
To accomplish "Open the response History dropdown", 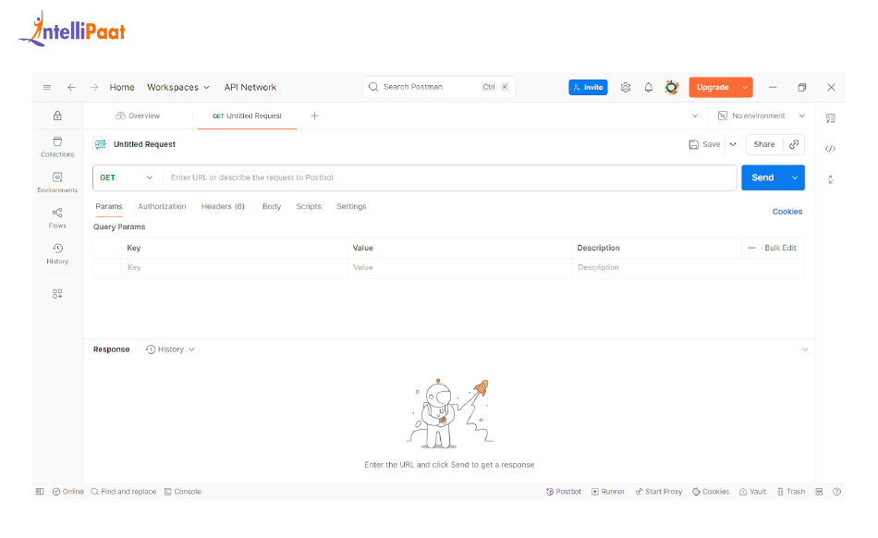I will pos(170,349).
